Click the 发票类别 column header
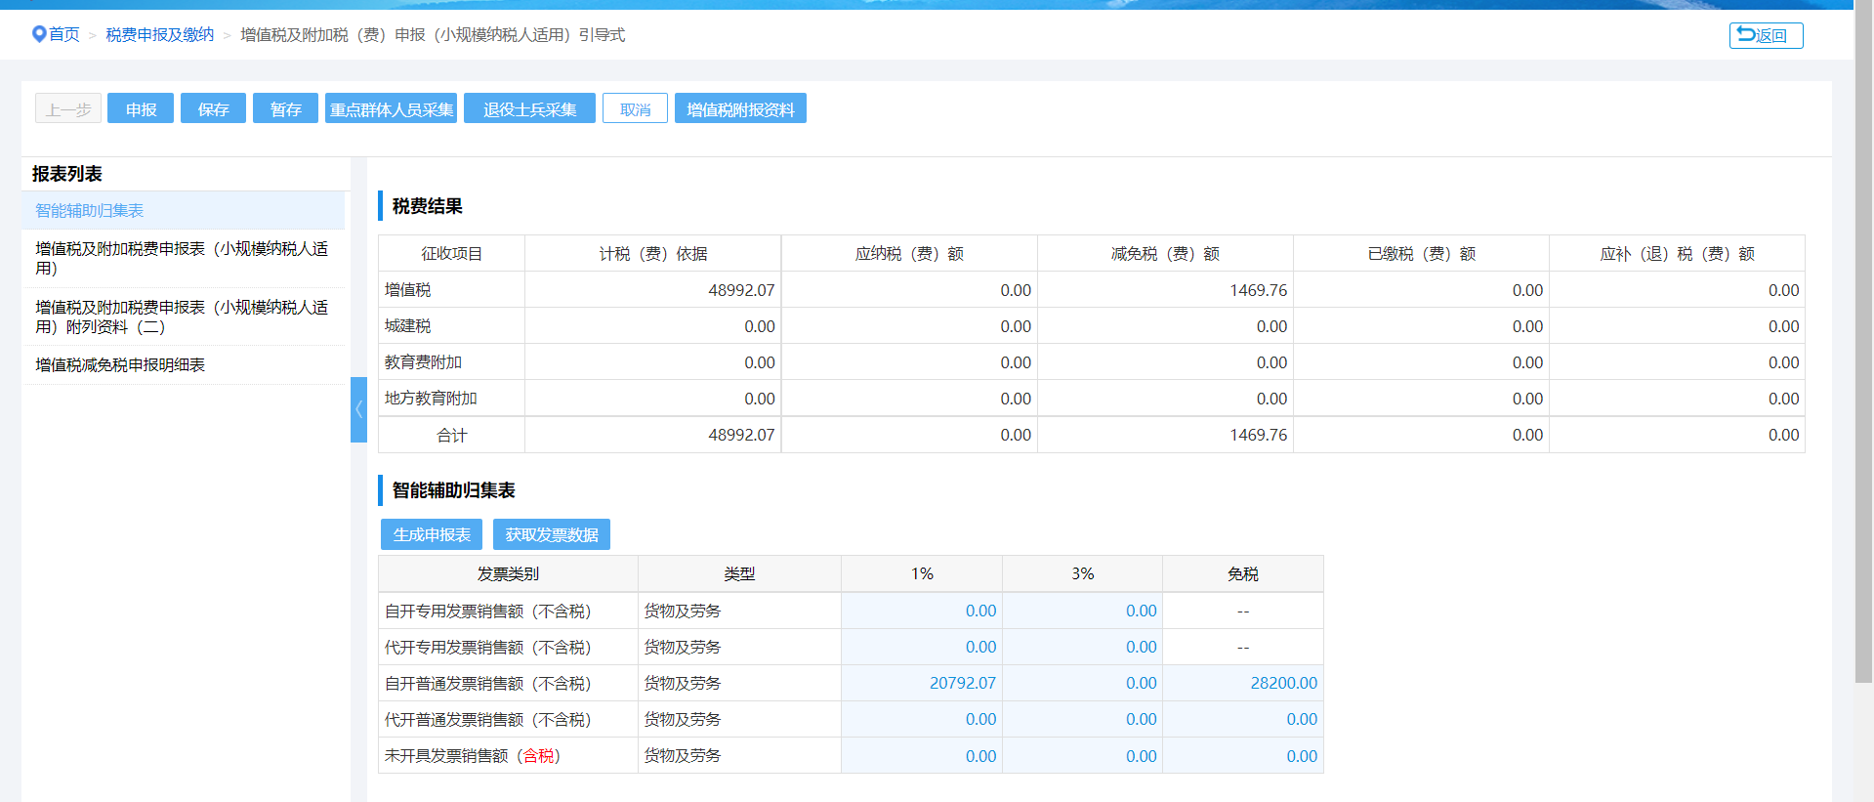Screen dimensions: 1874x802 click(508, 573)
